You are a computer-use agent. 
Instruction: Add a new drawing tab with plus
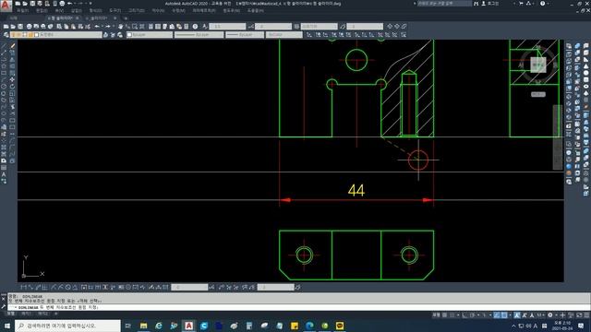point(126,18)
